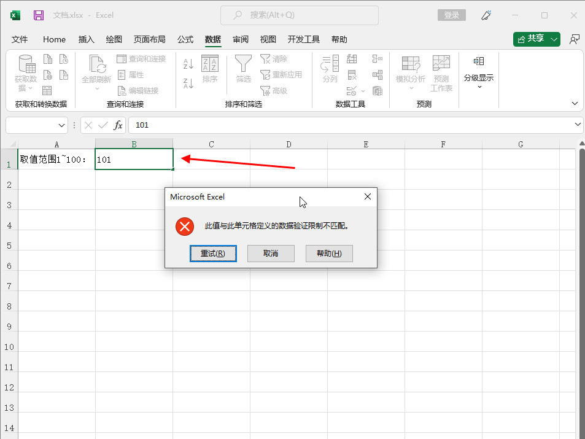Click the Existing Connections icon
This screenshot has width=585, height=439.
[x=64, y=75]
